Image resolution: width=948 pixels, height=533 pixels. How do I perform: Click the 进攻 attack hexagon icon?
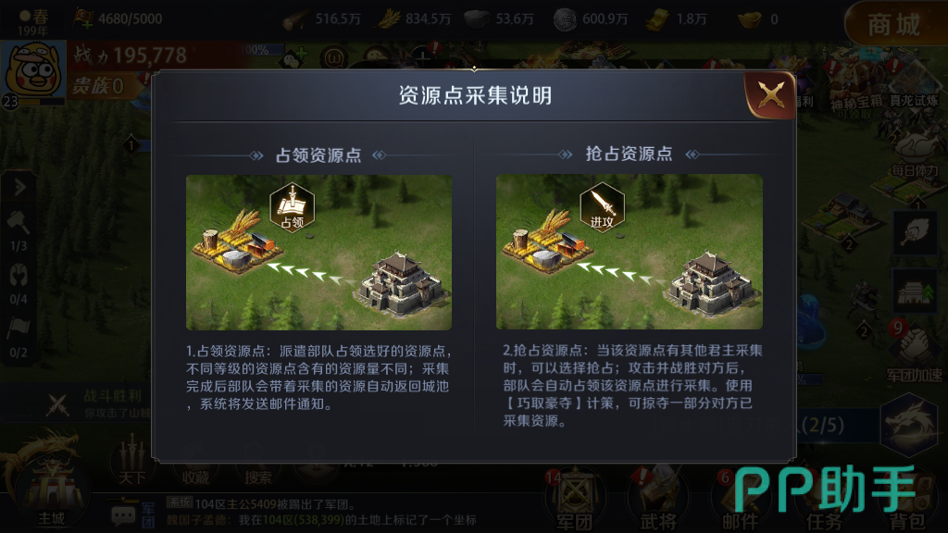(602, 207)
